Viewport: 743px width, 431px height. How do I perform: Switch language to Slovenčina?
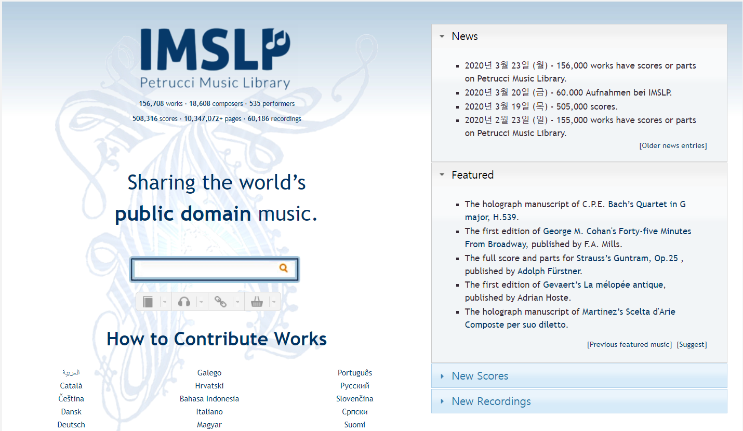pyautogui.click(x=355, y=399)
